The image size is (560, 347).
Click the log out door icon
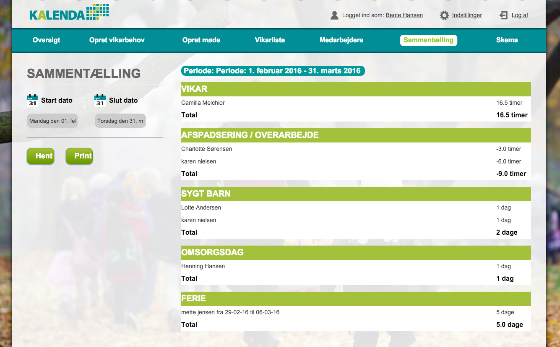coord(503,16)
